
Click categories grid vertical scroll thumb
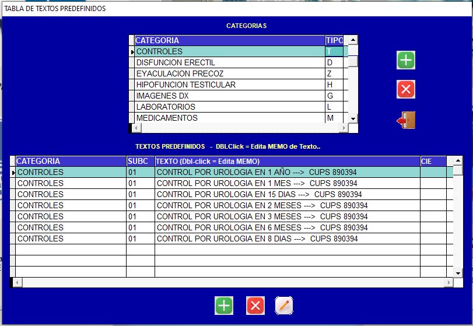pos(353,61)
